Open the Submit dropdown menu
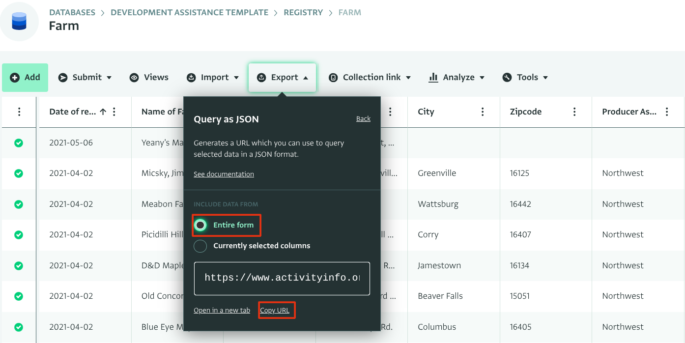The width and height of the screenshot is (685, 343). click(x=85, y=78)
